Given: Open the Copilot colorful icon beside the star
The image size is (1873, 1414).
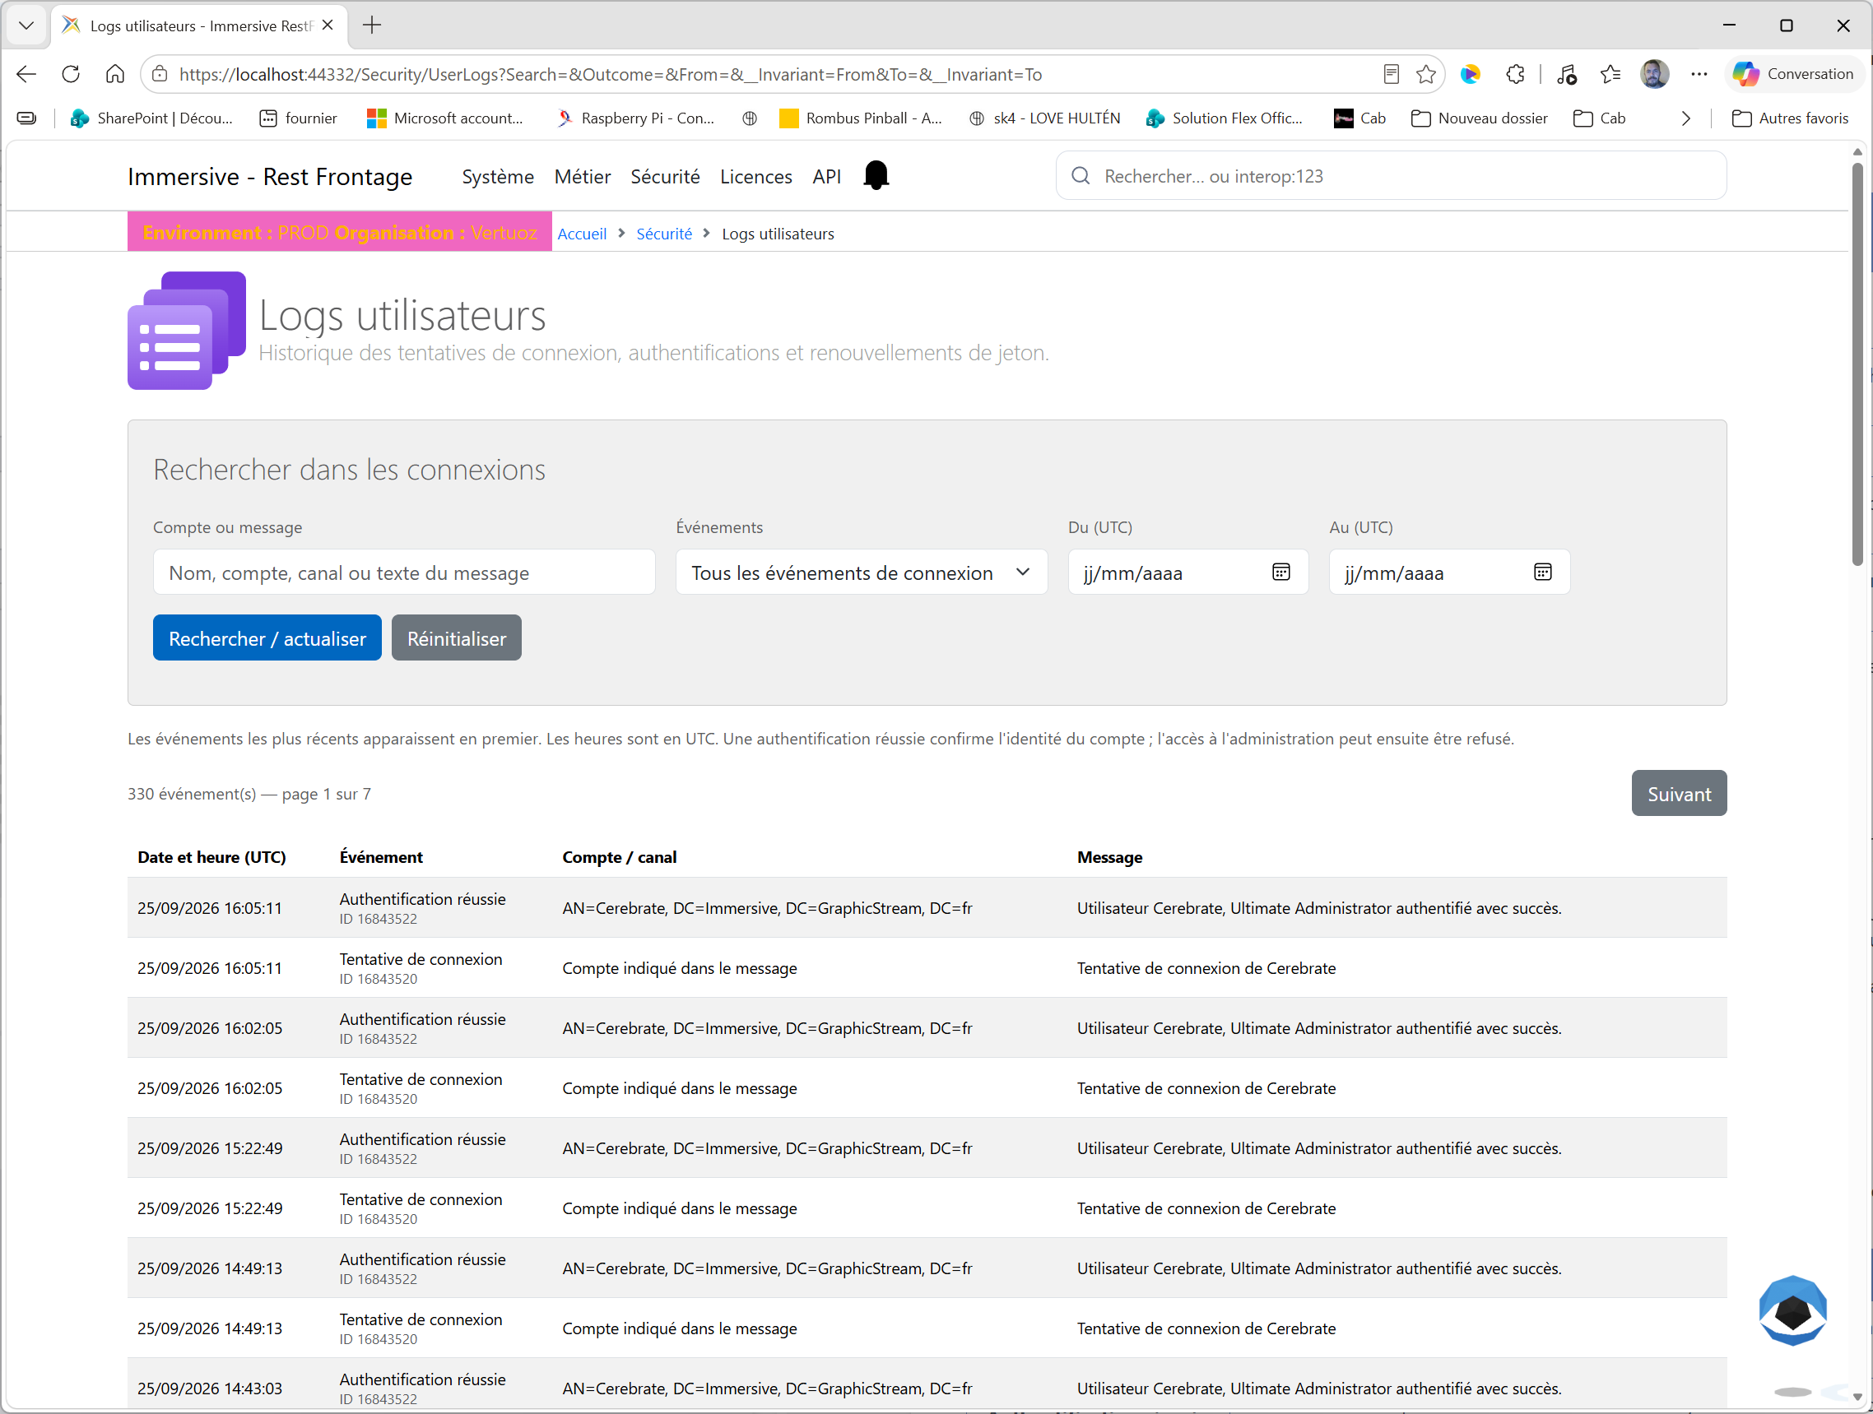Looking at the screenshot, I should click(1470, 75).
